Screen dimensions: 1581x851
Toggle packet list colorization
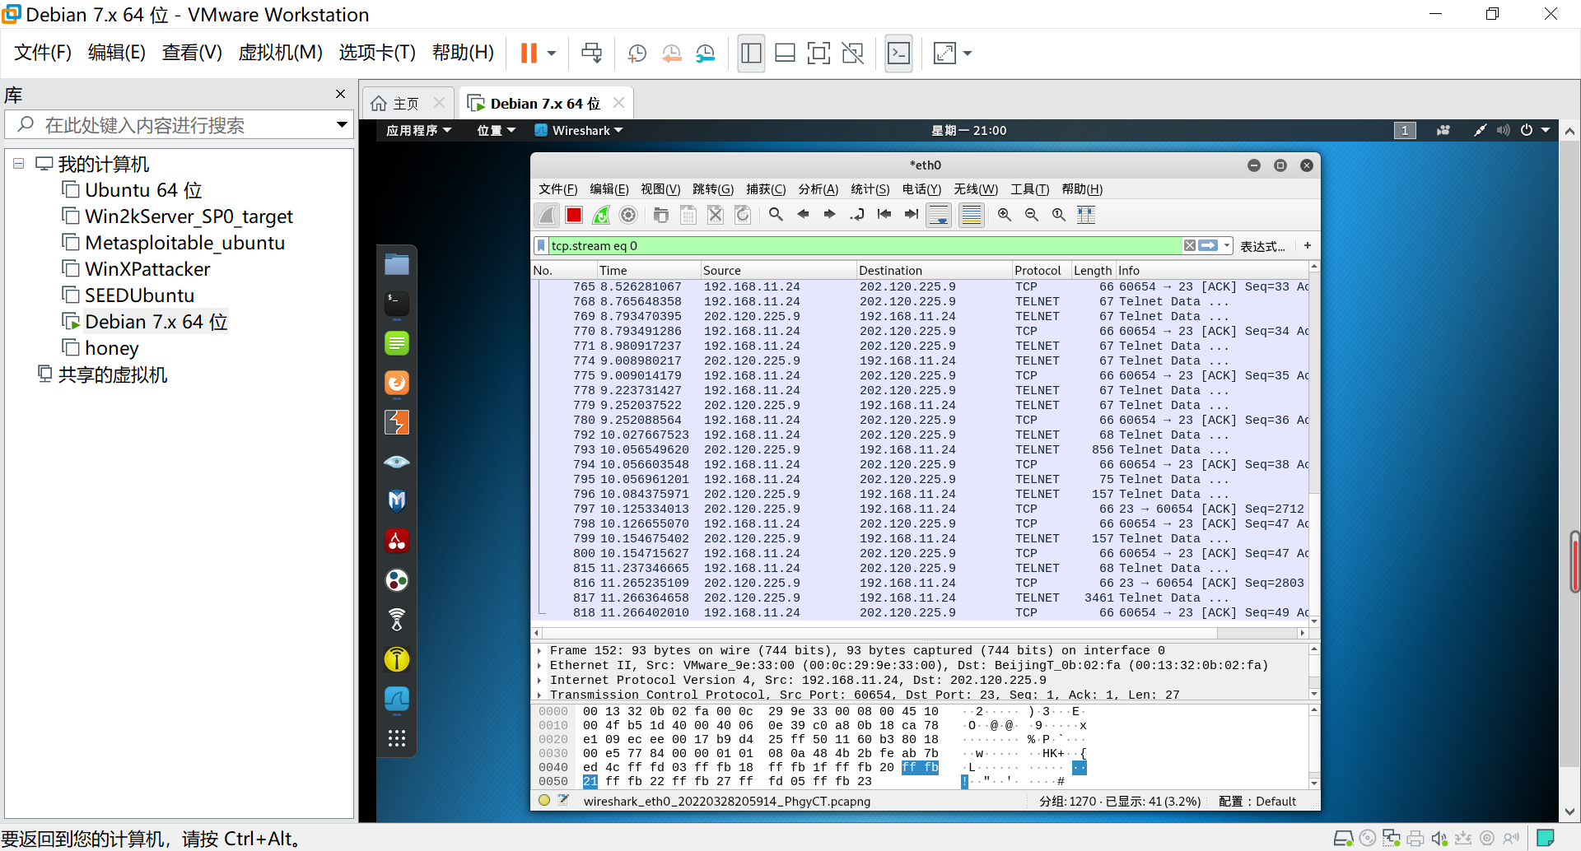(x=972, y=215)
